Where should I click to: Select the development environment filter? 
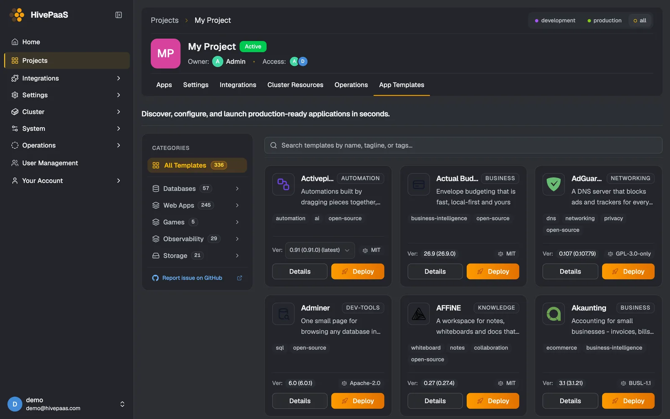point(555,21)
